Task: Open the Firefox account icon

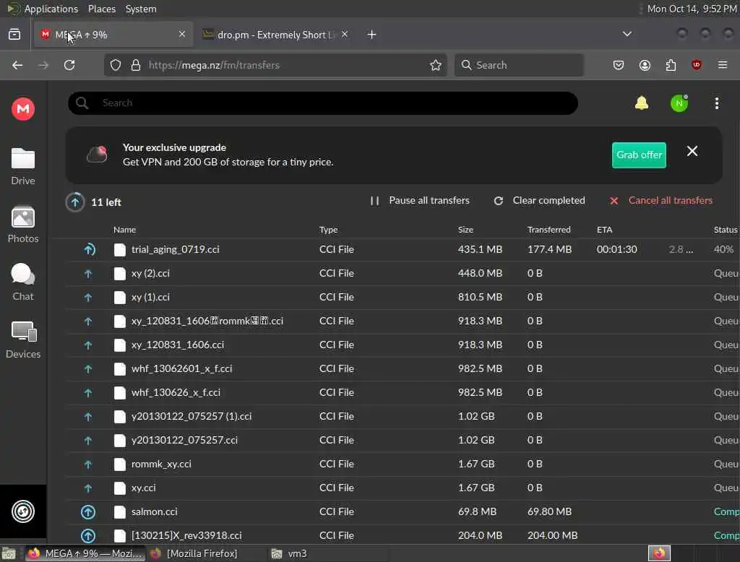Action: (x=645, y=65)
